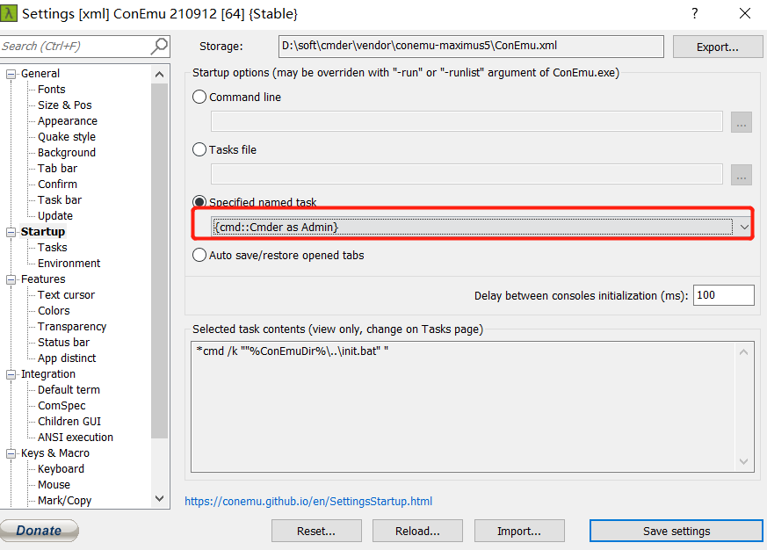Click the Command line text field
The width and height of the screenshot is (767, 550).
pos(467,121)
